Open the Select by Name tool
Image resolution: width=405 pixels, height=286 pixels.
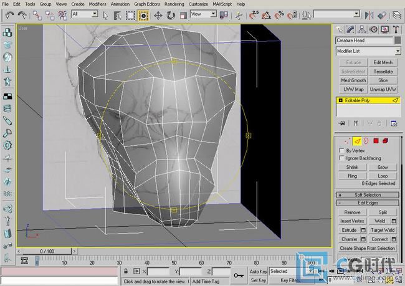(118, 16)
